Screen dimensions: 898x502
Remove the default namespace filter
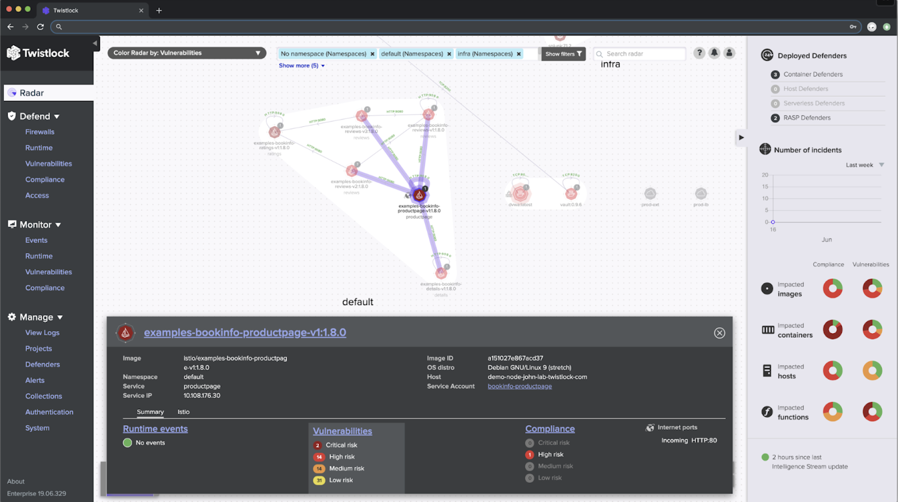(x=449, y=54)
